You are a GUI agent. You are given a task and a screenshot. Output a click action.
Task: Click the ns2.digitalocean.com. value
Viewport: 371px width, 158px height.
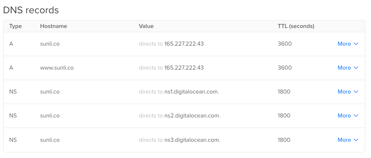click(192, 116)
